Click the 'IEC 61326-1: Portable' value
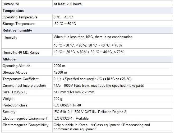 (71, 119)
